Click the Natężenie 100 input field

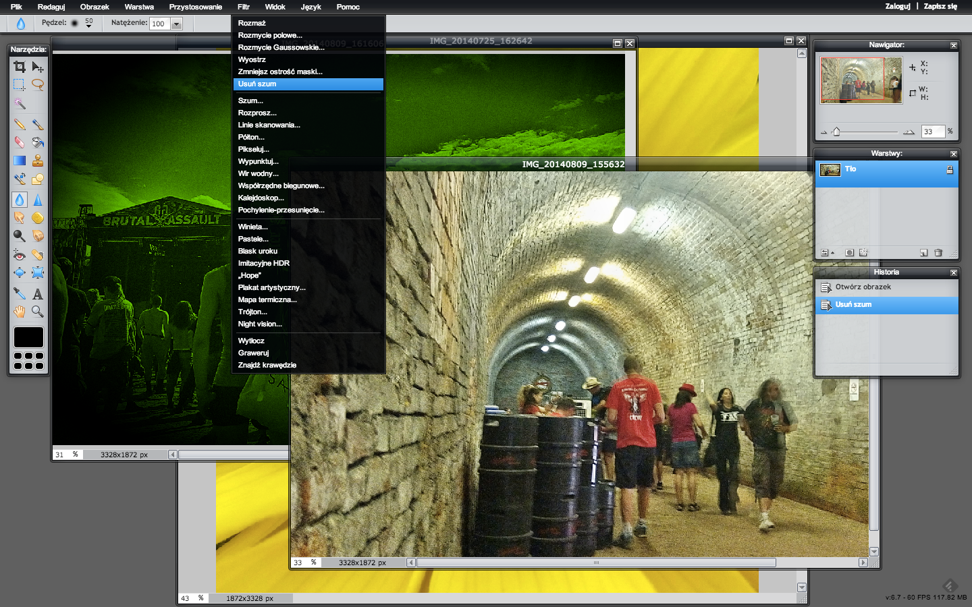point(160,24)
